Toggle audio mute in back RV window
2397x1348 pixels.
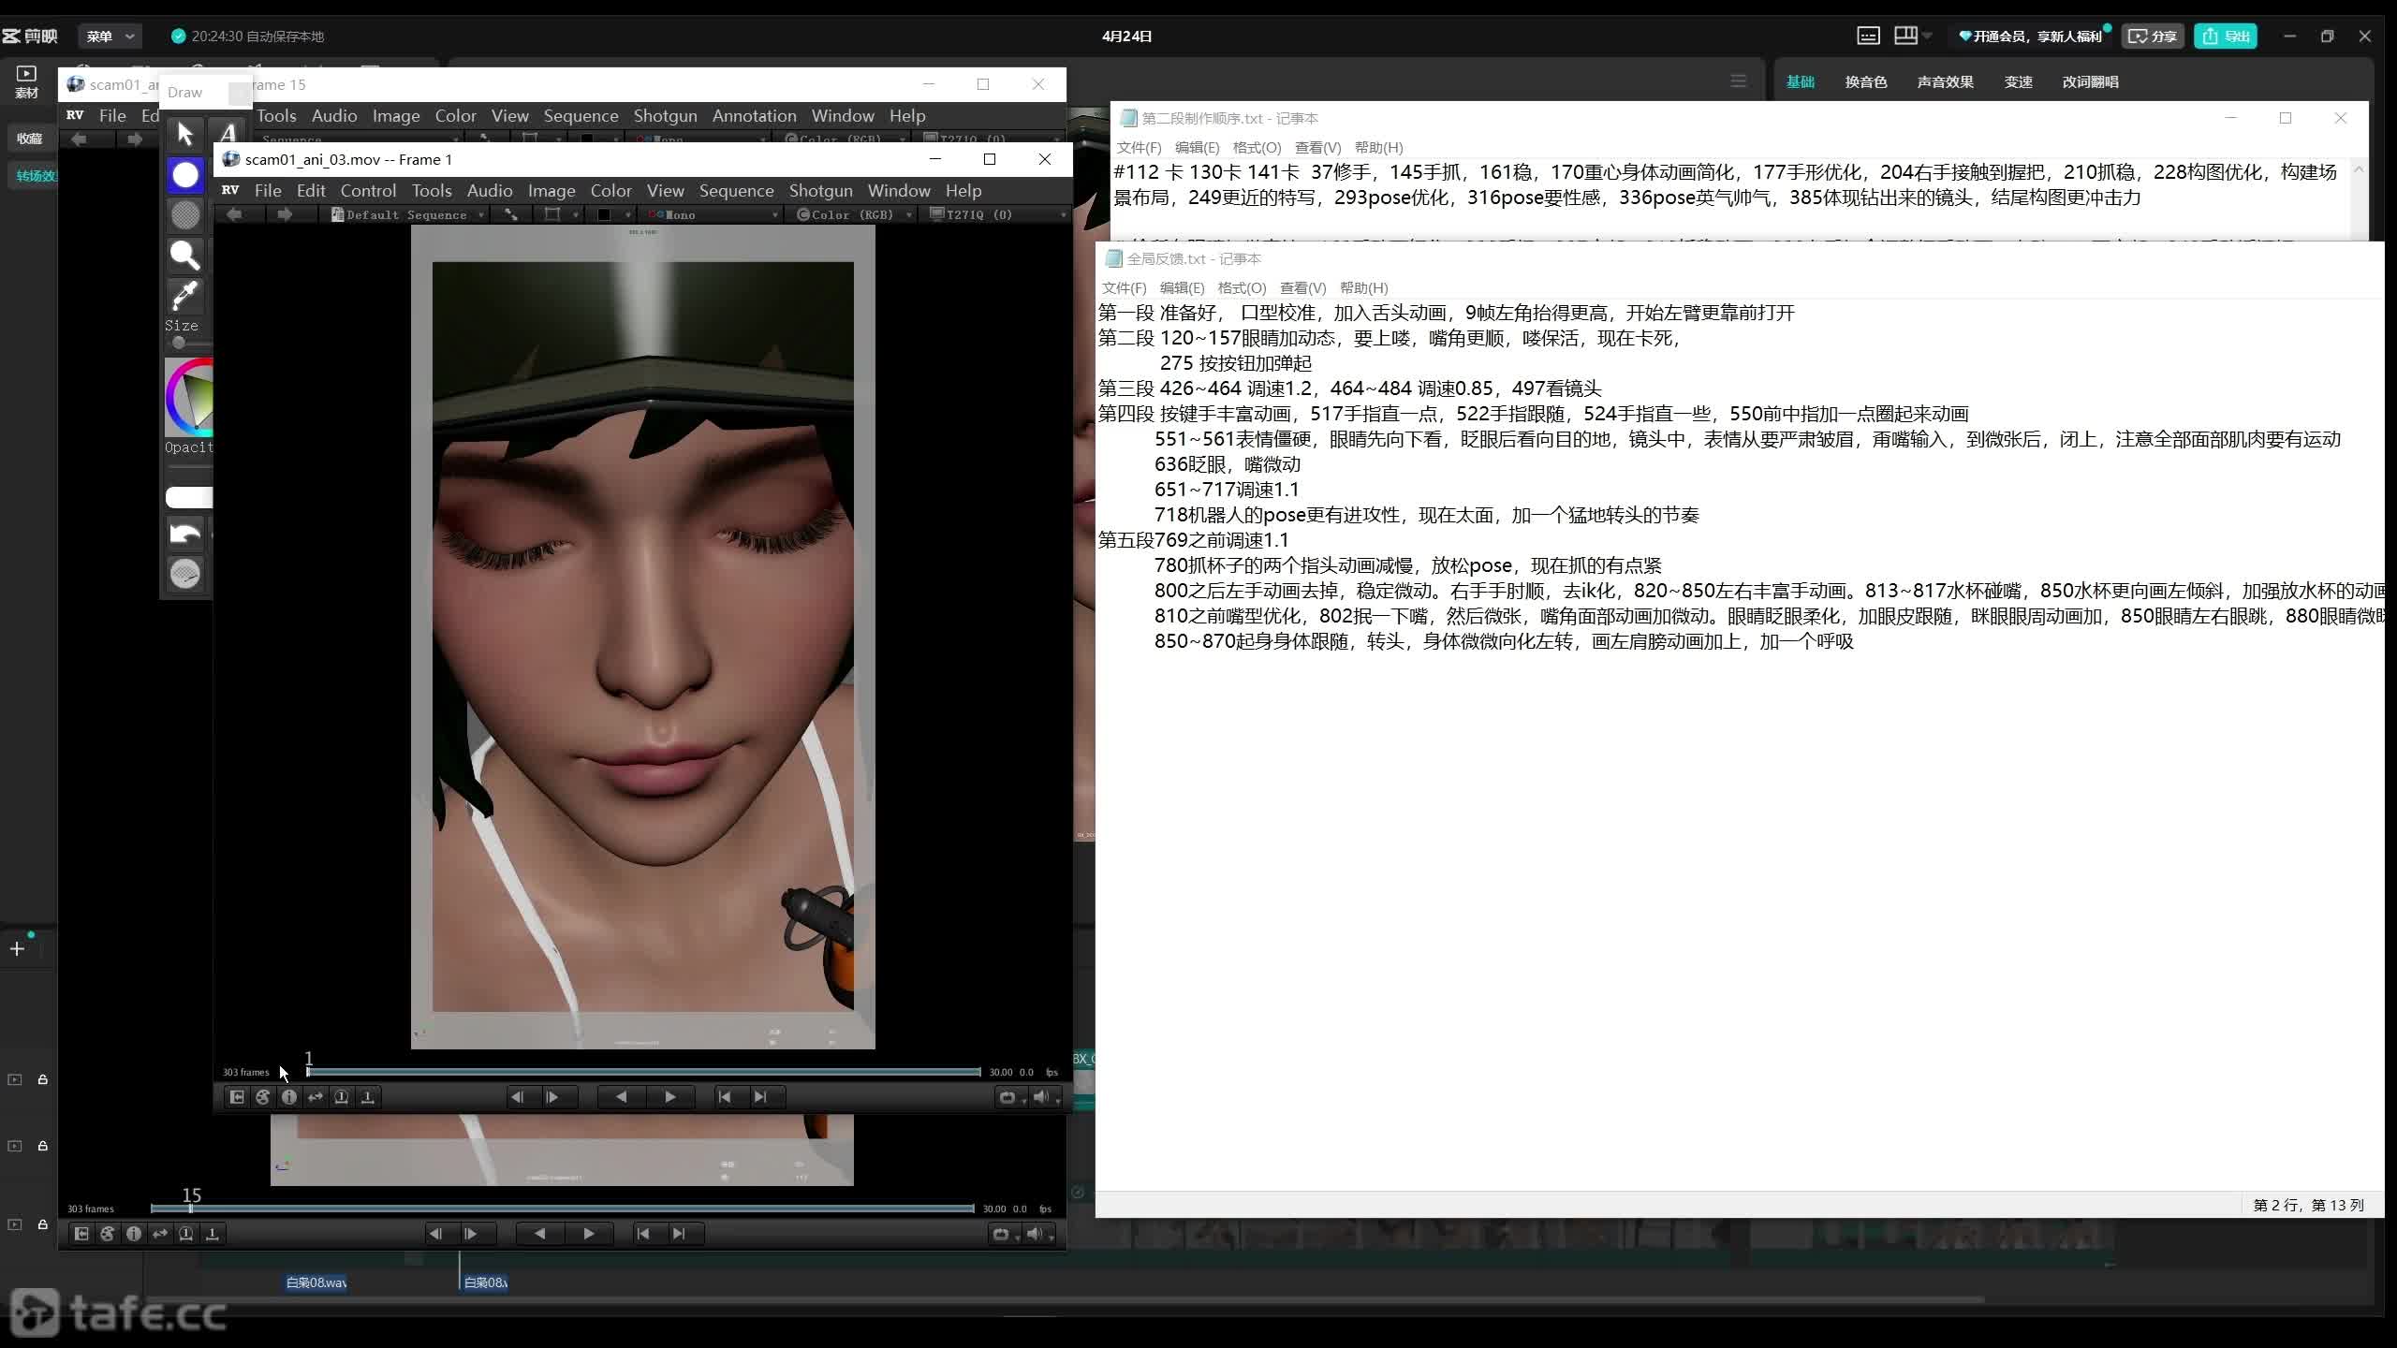coord(1035,1234)
